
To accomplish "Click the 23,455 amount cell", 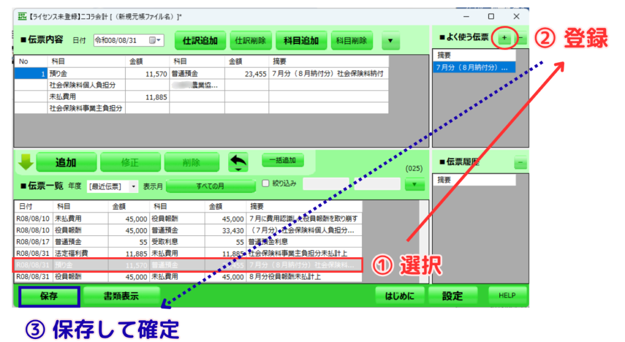I will [247, 74].
